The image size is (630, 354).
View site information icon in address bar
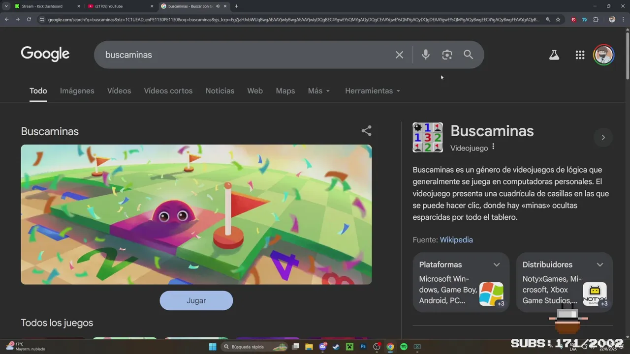coord(42,20)
